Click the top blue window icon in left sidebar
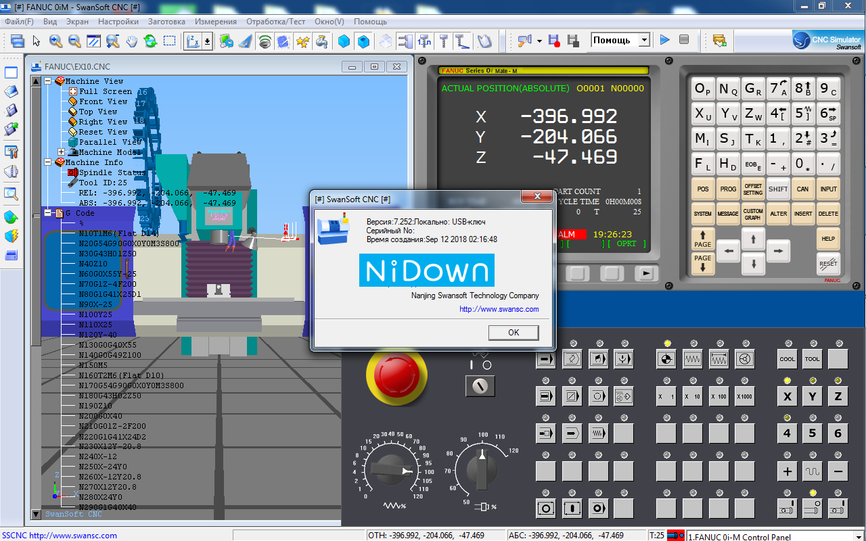Screen dimensions: 866x541 11,72
